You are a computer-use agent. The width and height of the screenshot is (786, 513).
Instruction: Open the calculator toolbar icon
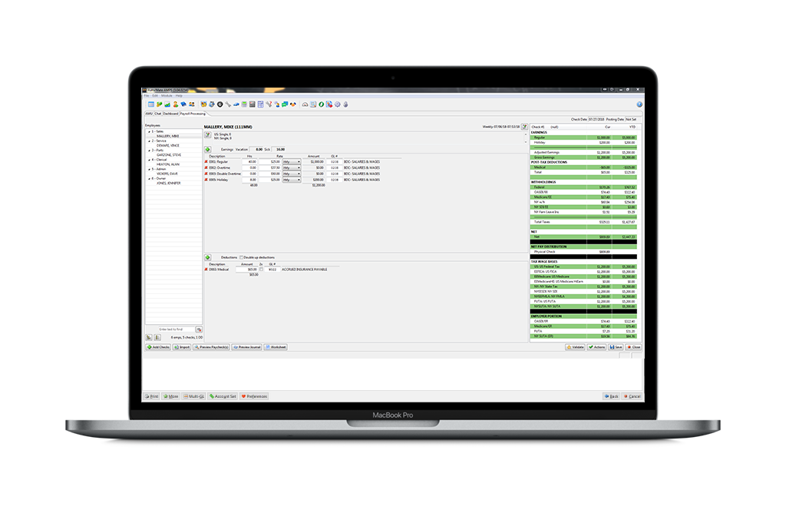244,104
